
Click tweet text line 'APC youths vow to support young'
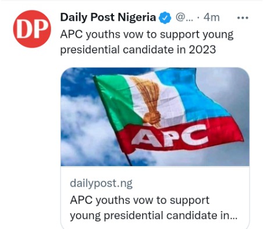[147, 35]
